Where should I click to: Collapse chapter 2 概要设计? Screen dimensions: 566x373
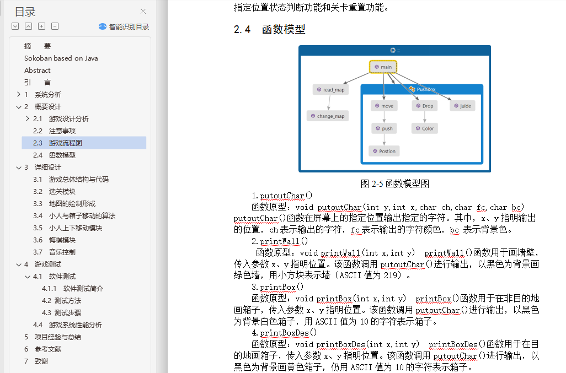click(x=18, y=107)
